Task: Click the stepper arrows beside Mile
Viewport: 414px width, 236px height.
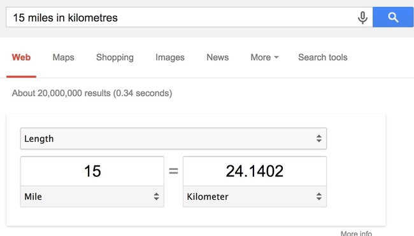Action: coord(156,197)
